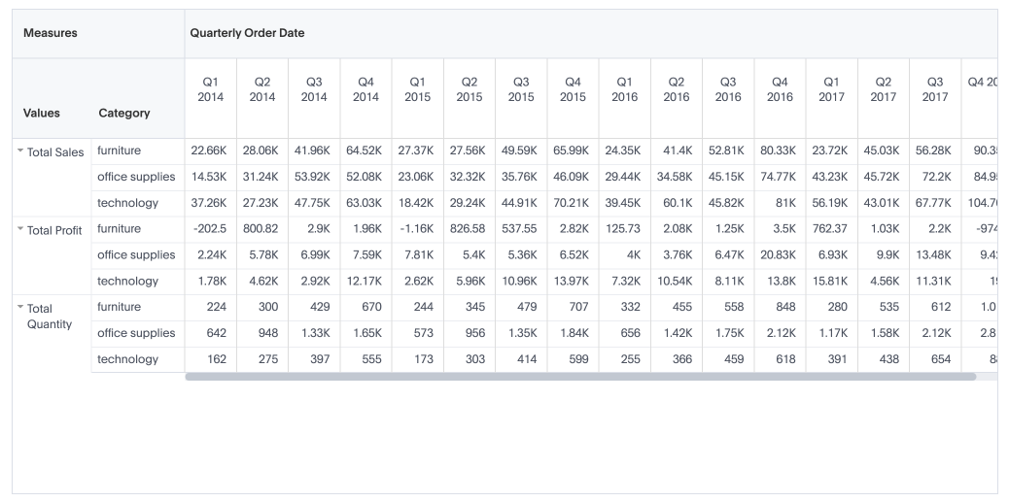Click the 20.83K office supplies profit cell
Image resolution: width=1009 pixels, height=502 pixels.
pyautogui.click(x=780, y=255)
